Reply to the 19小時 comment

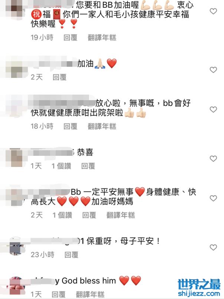pyautogui.click(x=70, y=37)
